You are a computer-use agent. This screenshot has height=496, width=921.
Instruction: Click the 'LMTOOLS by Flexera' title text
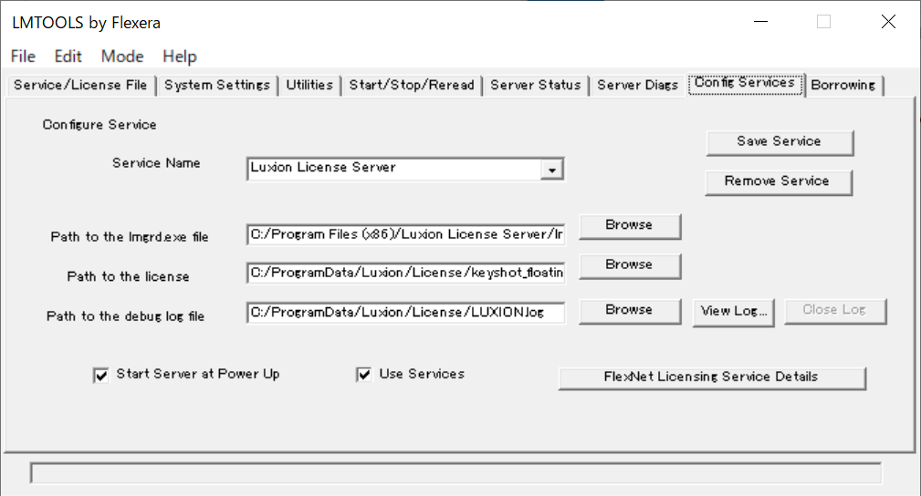87,23
